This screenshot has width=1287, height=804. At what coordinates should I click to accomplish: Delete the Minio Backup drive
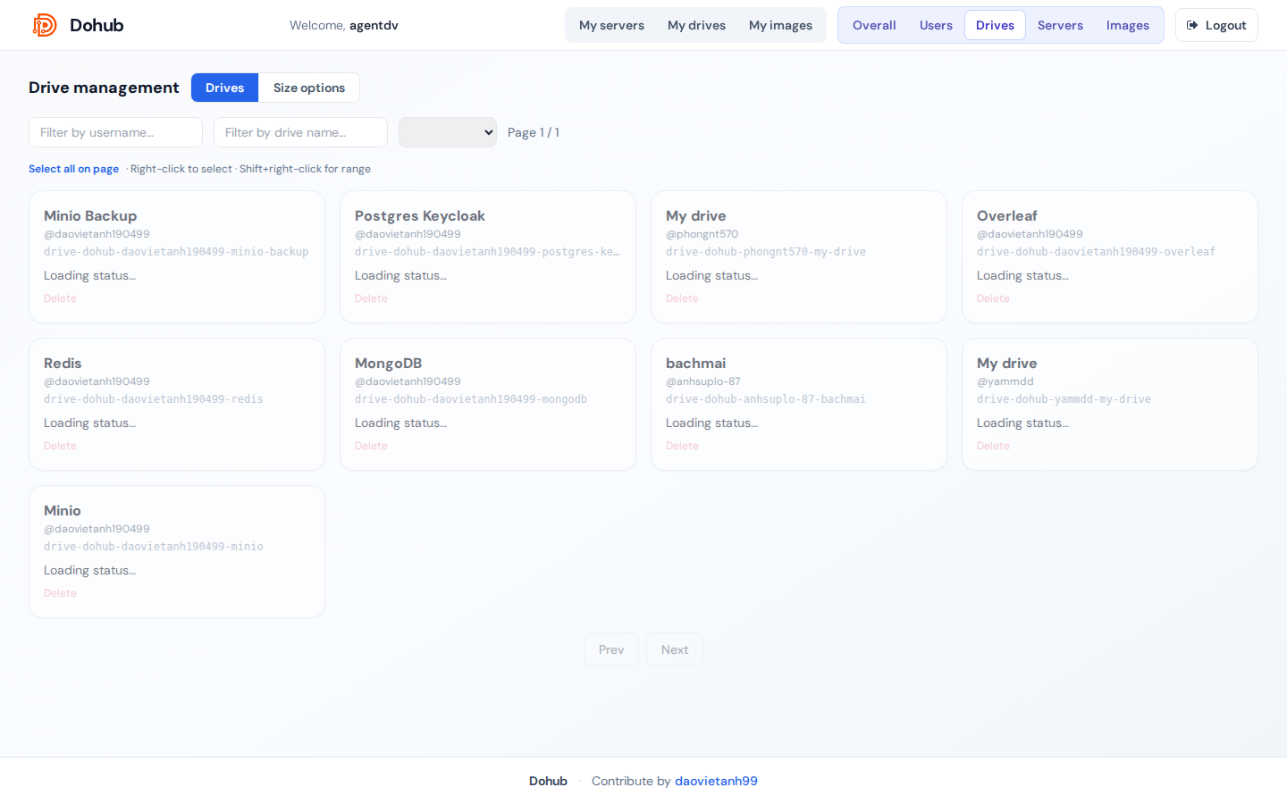60,298
